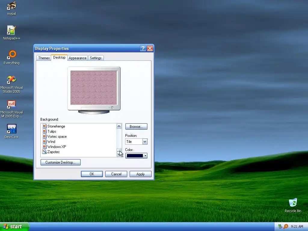Select the Microsoft Visual J# 2005 Express icon

pyautogui.click(x=12, y=104)
